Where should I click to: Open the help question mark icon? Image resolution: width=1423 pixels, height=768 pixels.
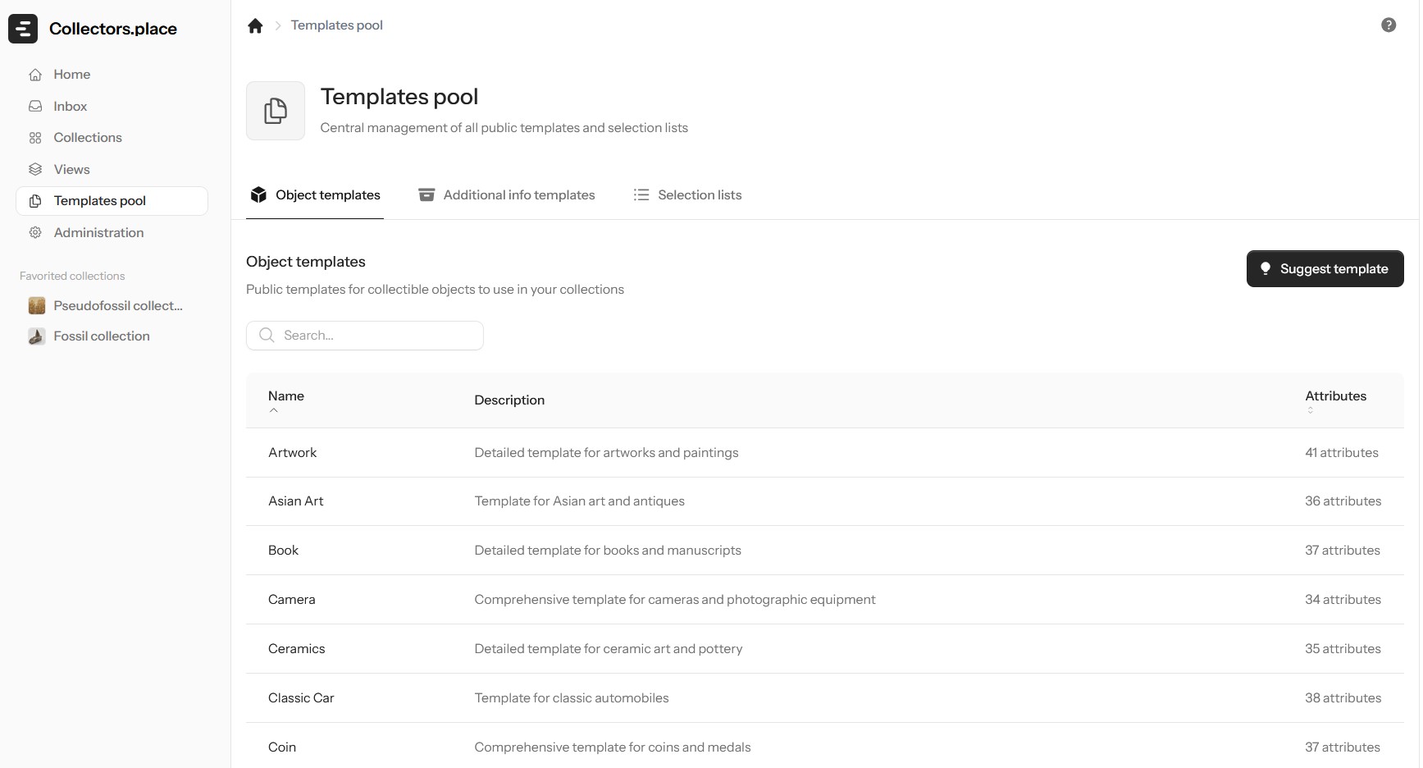coord(1388,25)
